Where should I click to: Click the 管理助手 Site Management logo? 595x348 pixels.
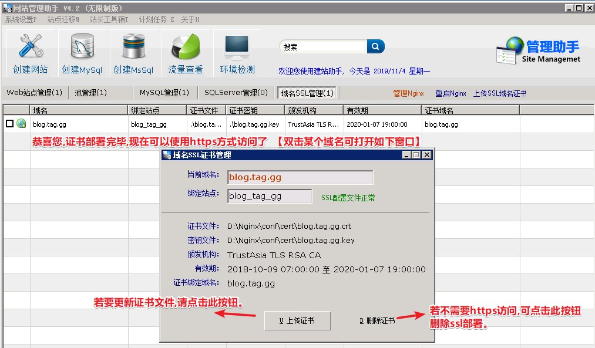tap(539, 51)
